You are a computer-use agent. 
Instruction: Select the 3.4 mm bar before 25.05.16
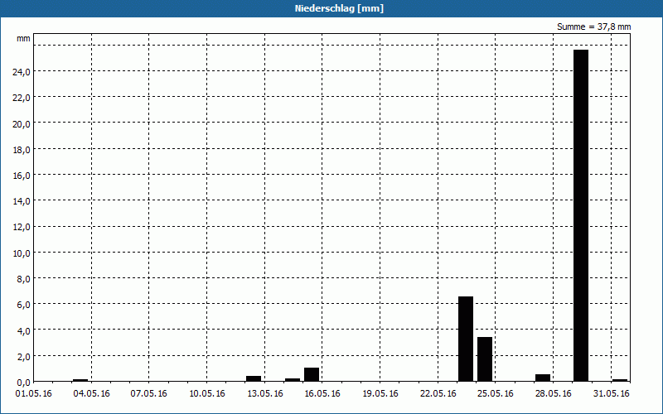tap(485, 359)
